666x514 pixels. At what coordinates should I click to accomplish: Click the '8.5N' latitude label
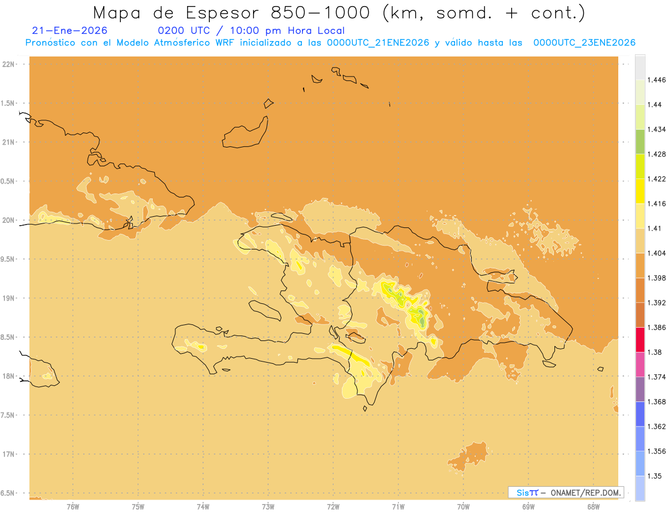(x=8, y=337)
